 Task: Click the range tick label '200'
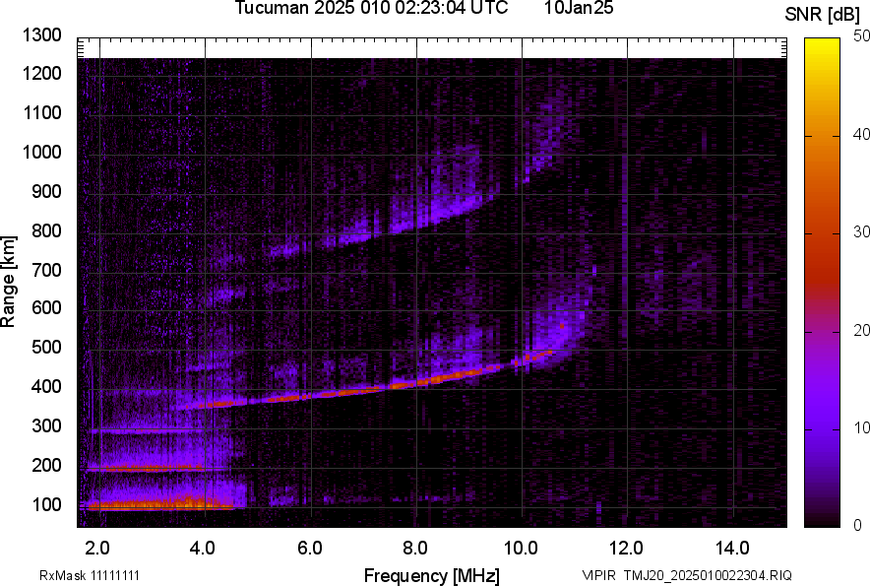pos(46,465)
